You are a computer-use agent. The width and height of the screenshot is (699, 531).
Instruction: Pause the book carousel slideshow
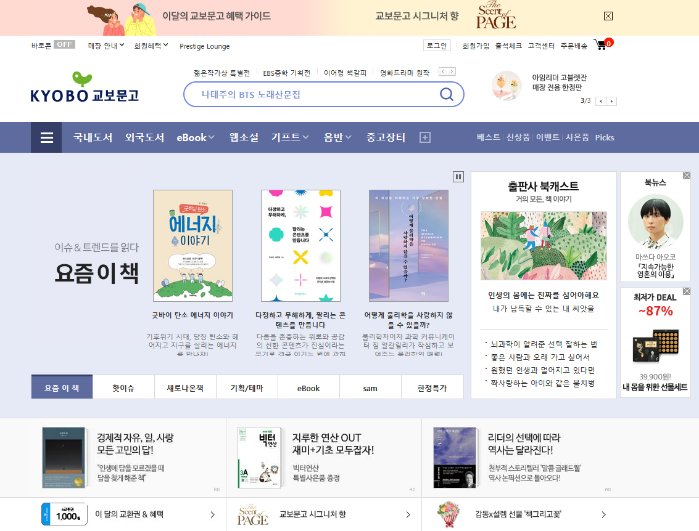[x=458, y=177]
